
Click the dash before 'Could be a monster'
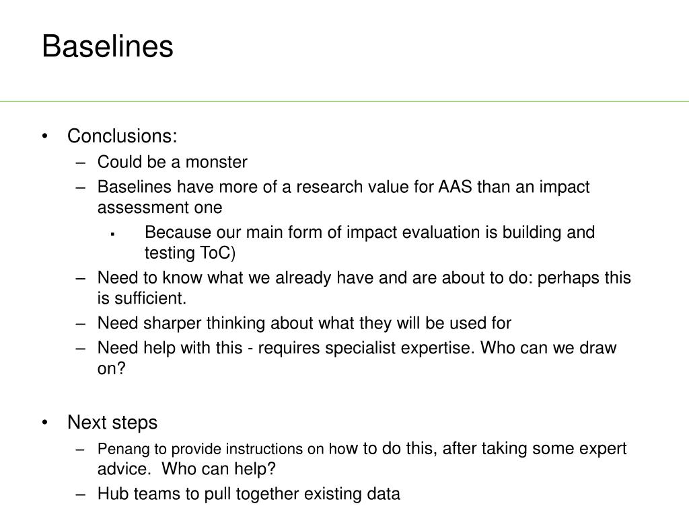81,163
